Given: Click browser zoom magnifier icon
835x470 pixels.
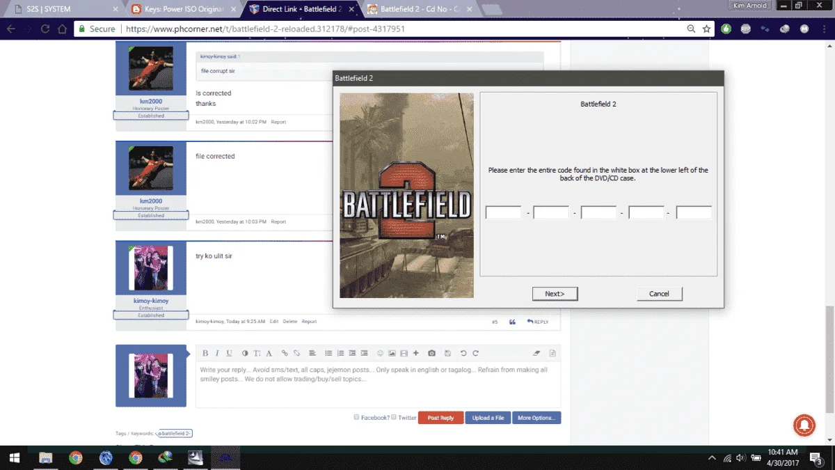Looking at the screenshot, I should coord(691,29).
